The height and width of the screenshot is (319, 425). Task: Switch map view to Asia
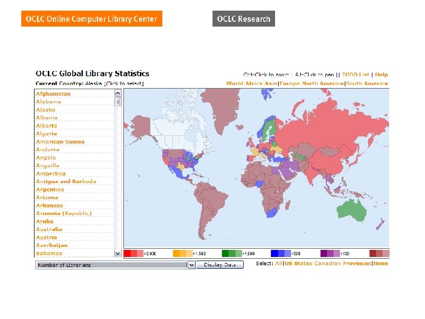click(x=271, y=83)
